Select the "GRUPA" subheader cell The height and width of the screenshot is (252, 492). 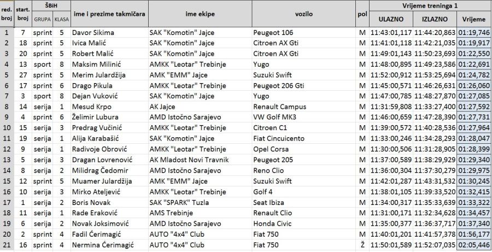click(42, 19)
